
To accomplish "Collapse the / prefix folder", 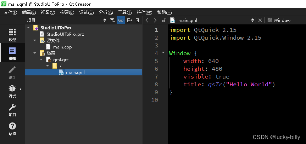I will pos(48,66).
